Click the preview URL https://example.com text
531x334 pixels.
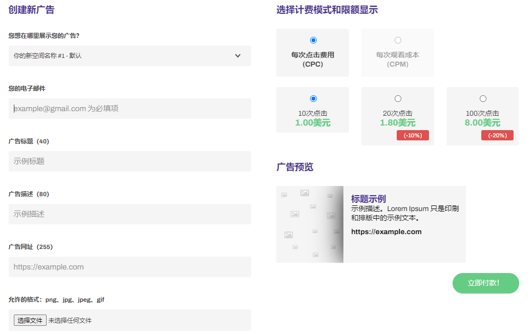click(386, 232)
